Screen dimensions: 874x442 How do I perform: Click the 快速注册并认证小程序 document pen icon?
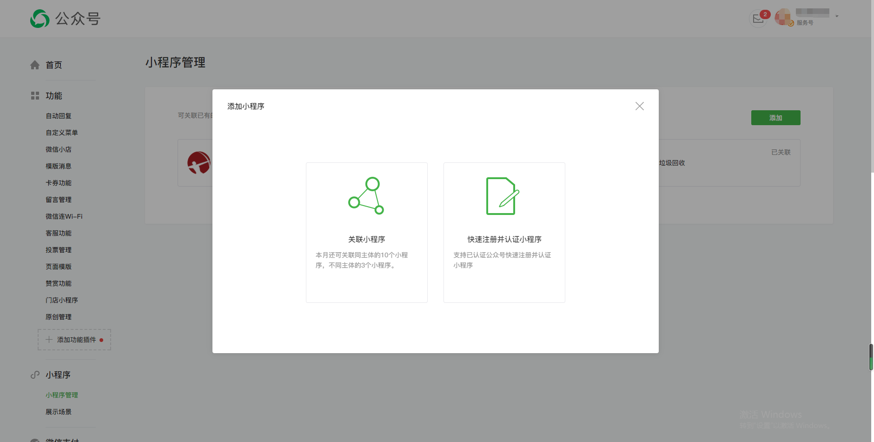click(503, 196)
